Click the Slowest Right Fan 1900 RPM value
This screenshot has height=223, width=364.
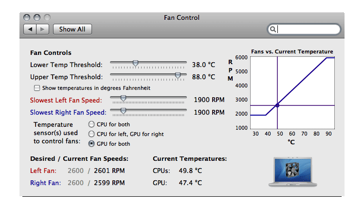click(209, 112)
